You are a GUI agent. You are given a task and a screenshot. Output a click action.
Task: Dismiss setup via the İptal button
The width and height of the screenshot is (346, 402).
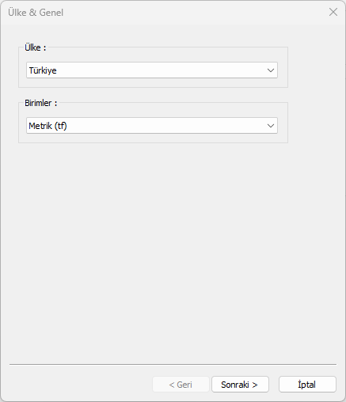pyautogui.click(x=307, y=385)
